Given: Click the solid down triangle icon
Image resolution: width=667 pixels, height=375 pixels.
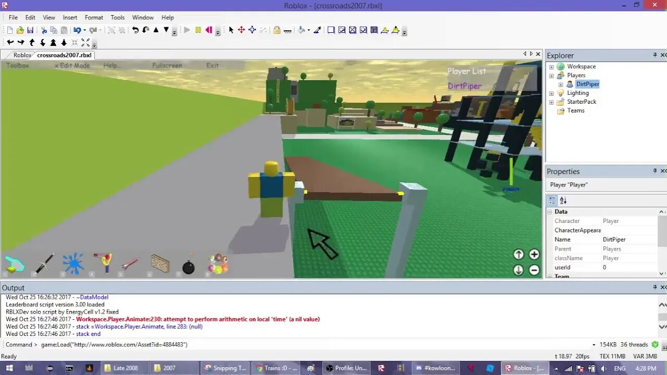Looking at the screenshot, I should pyautogui.click(x=166, y=30).
